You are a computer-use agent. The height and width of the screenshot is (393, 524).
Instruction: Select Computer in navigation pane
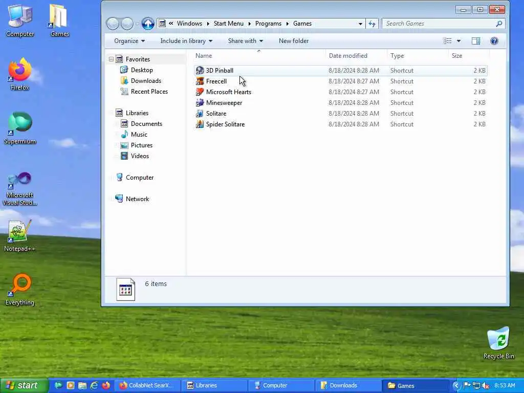pos(139,178)
